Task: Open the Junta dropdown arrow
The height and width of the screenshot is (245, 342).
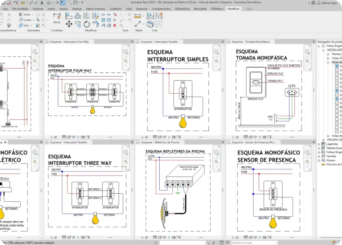Action: pyautogui.click(x=32, y=14)
